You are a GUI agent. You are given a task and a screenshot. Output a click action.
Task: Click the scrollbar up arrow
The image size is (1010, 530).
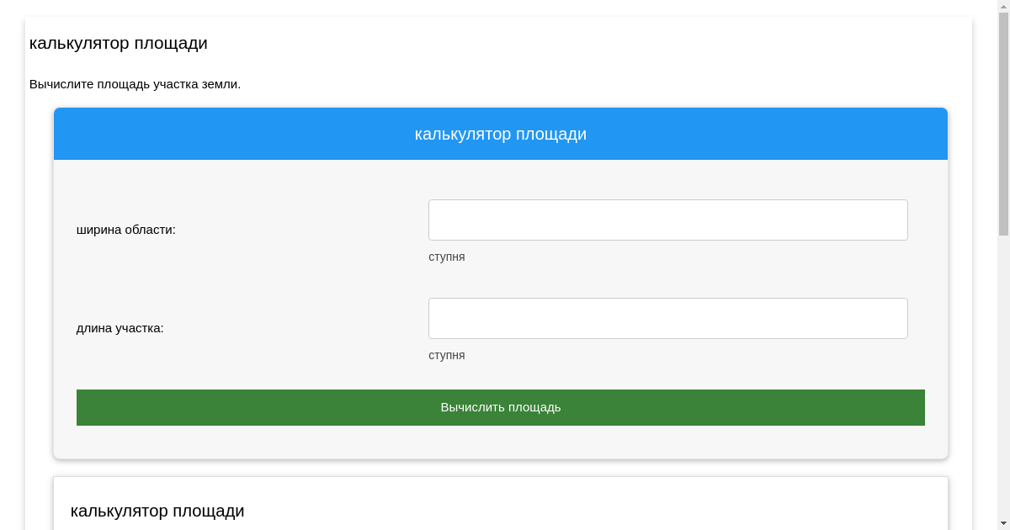[1003, 6]
